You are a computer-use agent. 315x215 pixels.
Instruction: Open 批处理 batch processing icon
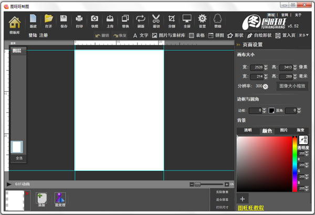point(60,200)
